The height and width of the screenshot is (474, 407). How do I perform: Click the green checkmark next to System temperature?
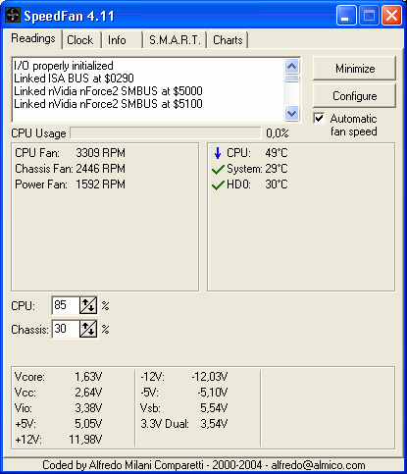point(218,170)
